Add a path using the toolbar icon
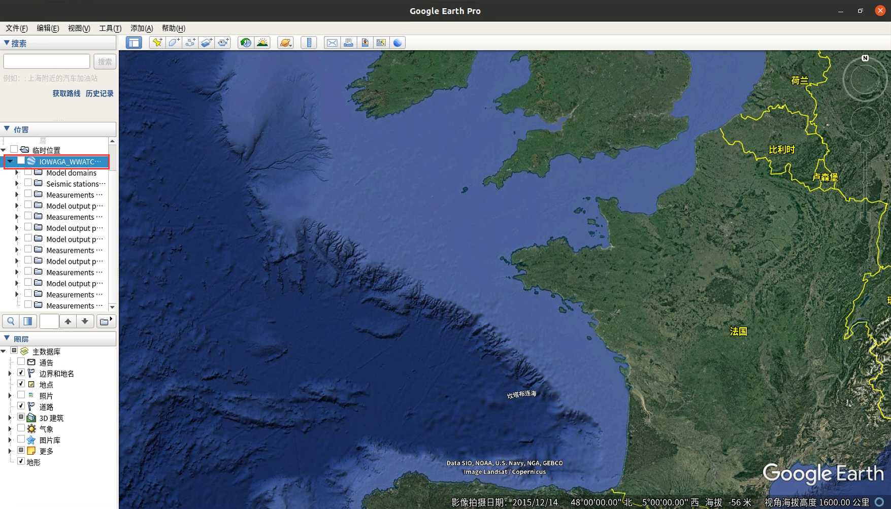 pos(190,43)
